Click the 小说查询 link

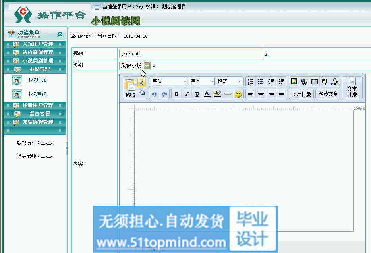(37, 94)
